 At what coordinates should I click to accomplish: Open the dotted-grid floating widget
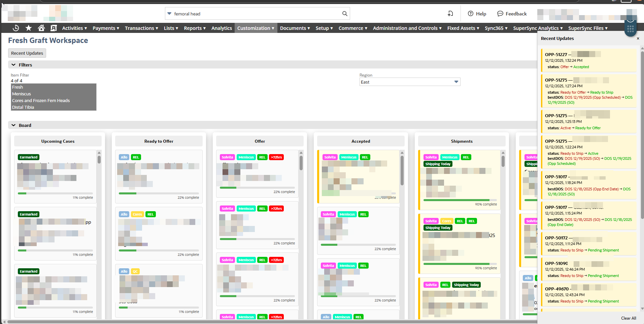click(631, 29)
